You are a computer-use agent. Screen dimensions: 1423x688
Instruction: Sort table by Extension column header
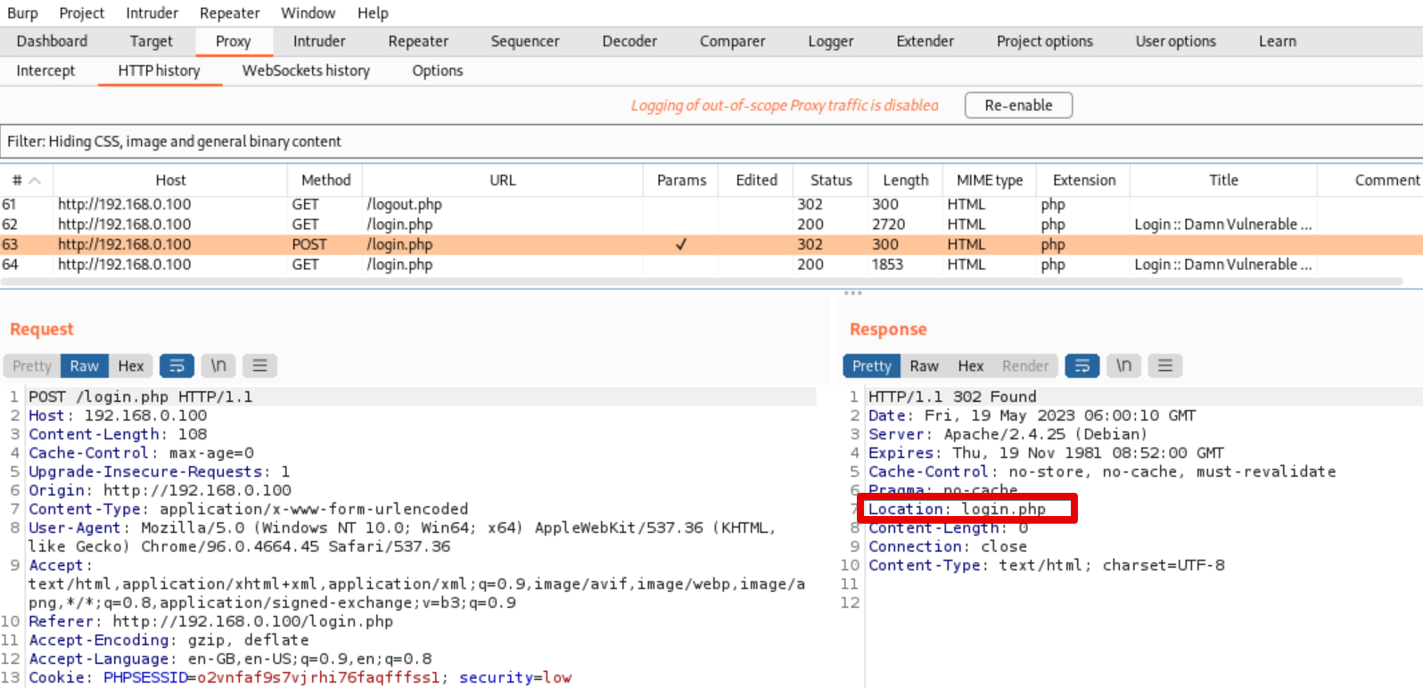1083,180
